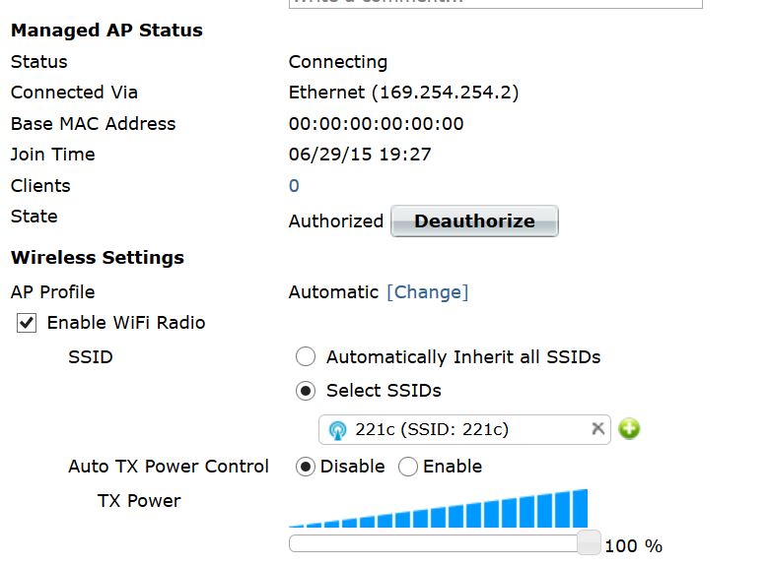Toggle the Enable WiFi Radio checkbox
This screenshot has height=566, width=769.
coord(28,323)
